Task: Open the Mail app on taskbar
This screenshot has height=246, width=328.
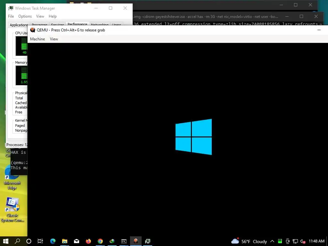Action: (x=77, y=241)
